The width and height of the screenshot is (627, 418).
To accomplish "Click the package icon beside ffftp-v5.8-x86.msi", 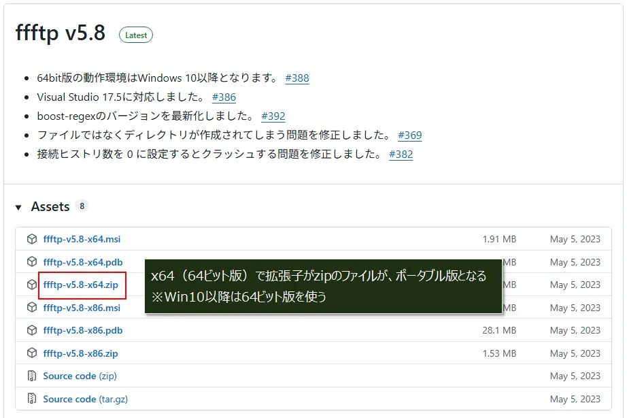I will (31, 308).
